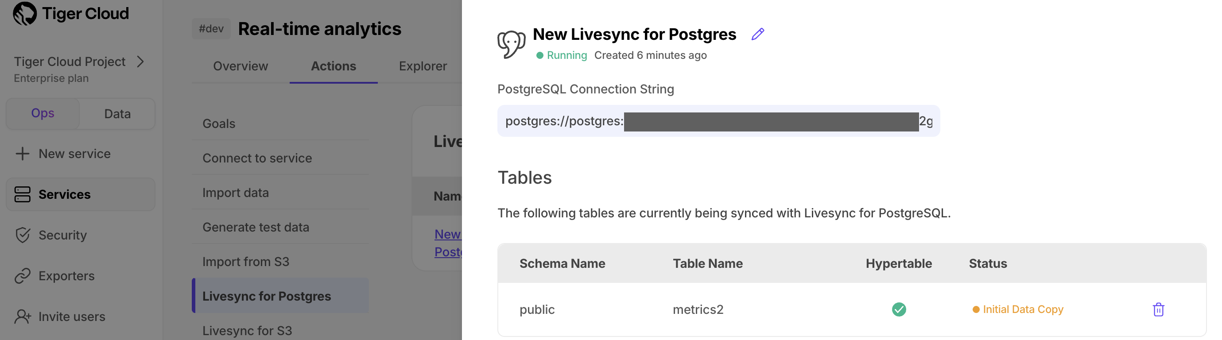The height and width of the screenshot is (340, 1222).
Task: Open Livesync for S3 action
Action: click(280, 331)
